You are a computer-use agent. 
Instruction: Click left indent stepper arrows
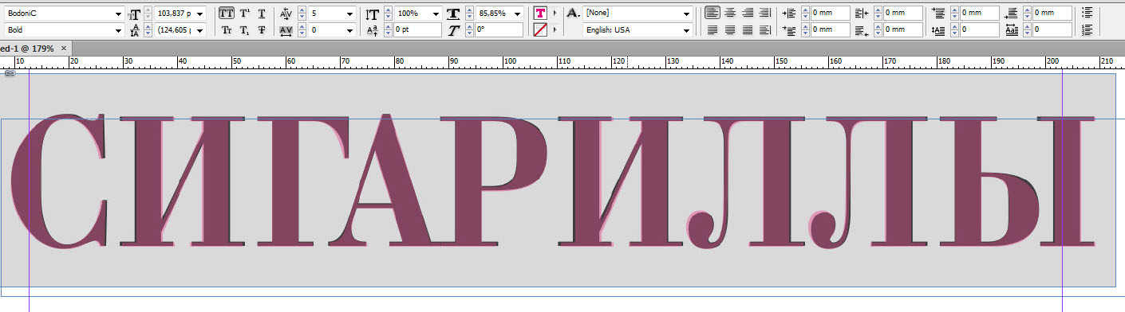pyautogui.click(x=804, y=14)
